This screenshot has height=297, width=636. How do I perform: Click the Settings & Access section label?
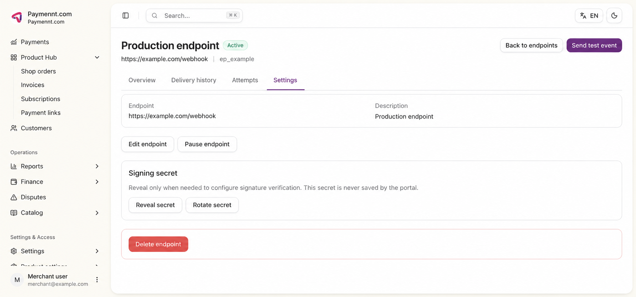pos(33,237)
